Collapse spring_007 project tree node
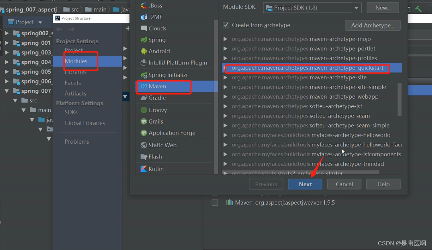This screenshot has height=250, width=432. point(7,91)
